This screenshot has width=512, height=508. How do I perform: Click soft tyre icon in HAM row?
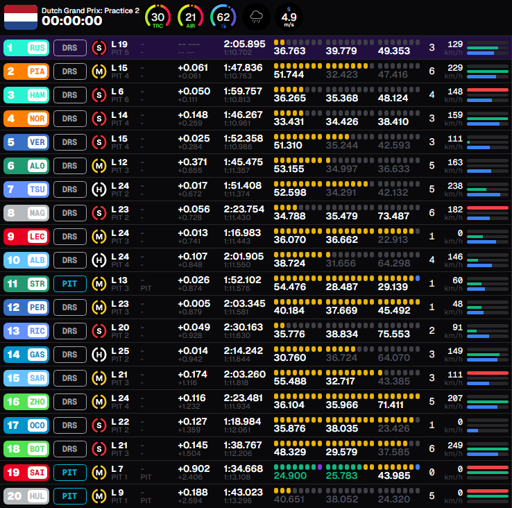(x=99, y=95)
